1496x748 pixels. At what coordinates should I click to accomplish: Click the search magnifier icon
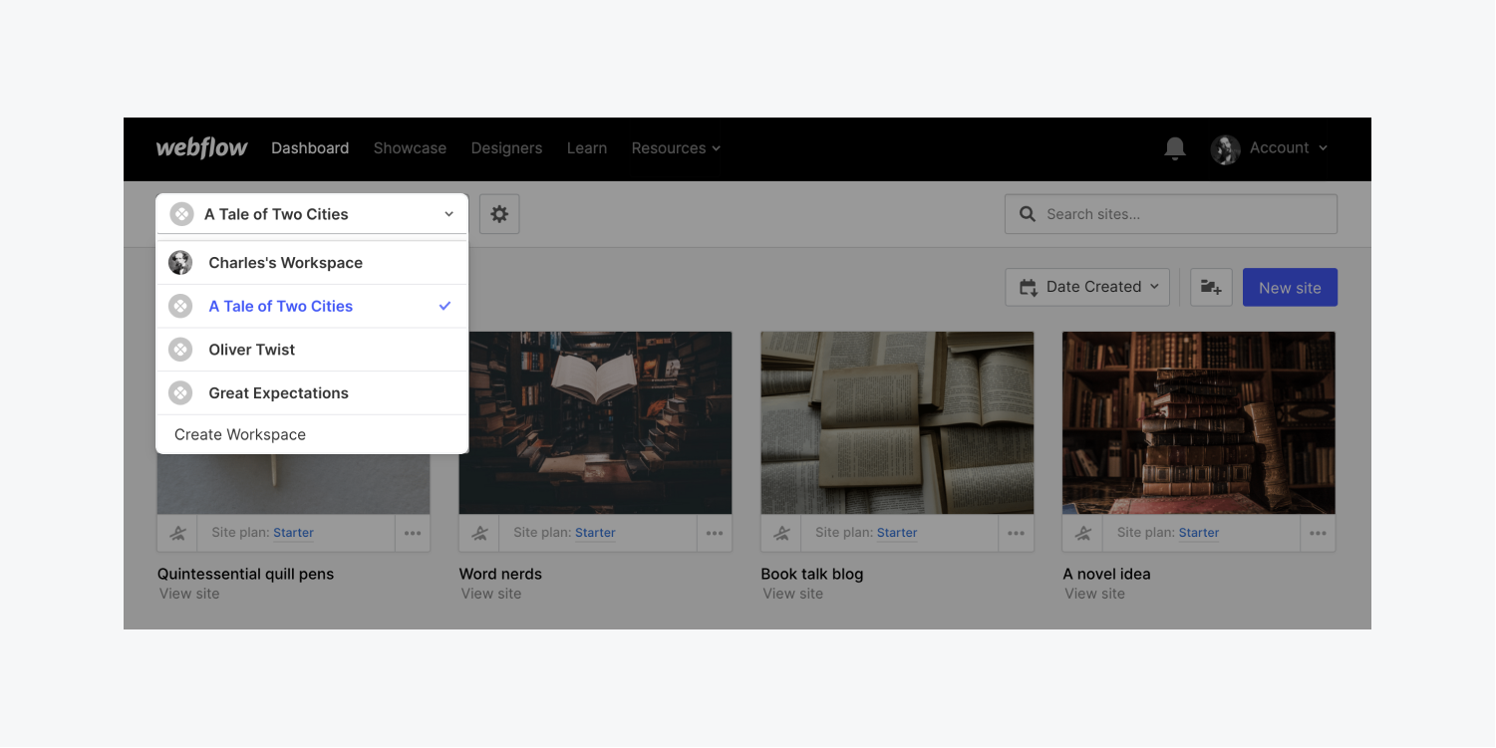[x=1027, y=214]
